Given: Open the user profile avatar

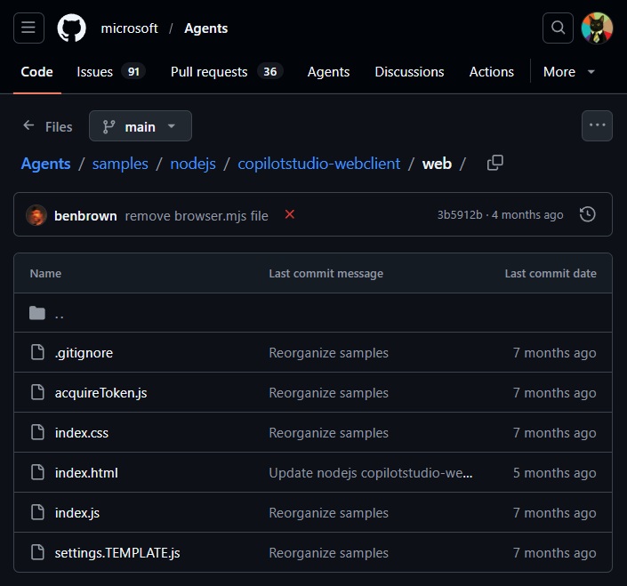Looking at the screenshot, I should [597, 28].
